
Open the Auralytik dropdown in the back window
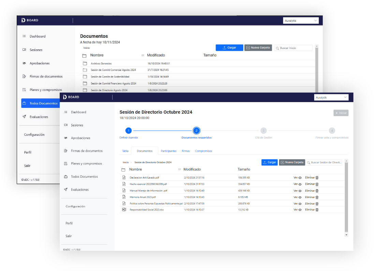pyautogui.click(x=301, y=21)
